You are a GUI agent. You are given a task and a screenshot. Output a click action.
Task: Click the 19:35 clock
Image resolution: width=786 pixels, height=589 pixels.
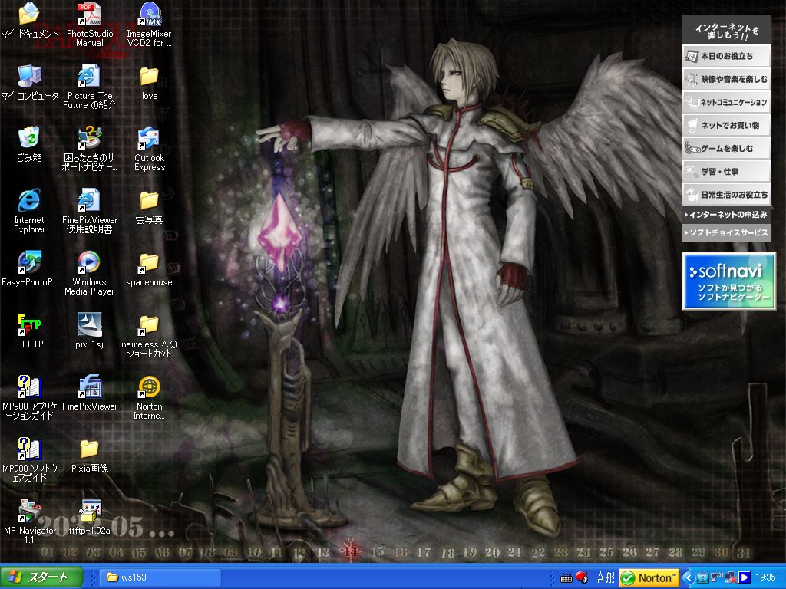tap(765, 578)
